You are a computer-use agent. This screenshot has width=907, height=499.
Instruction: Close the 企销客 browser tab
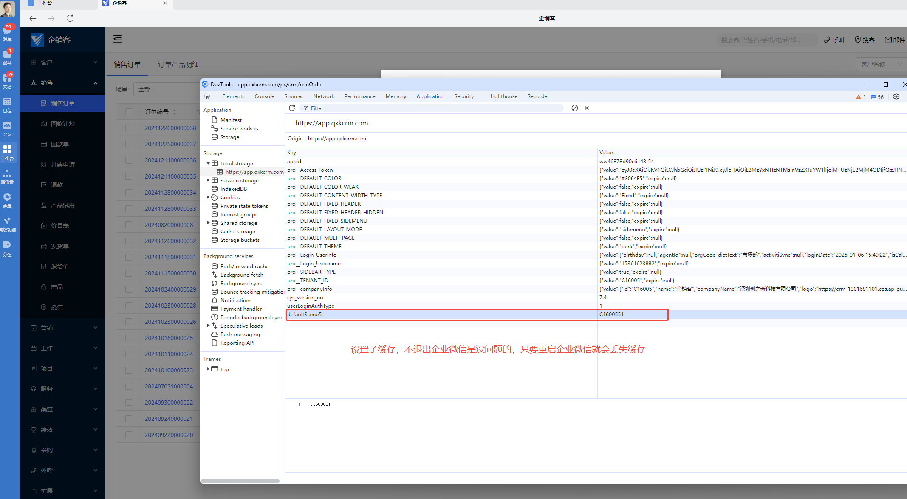pyautogui.click(x=165, y=3)
